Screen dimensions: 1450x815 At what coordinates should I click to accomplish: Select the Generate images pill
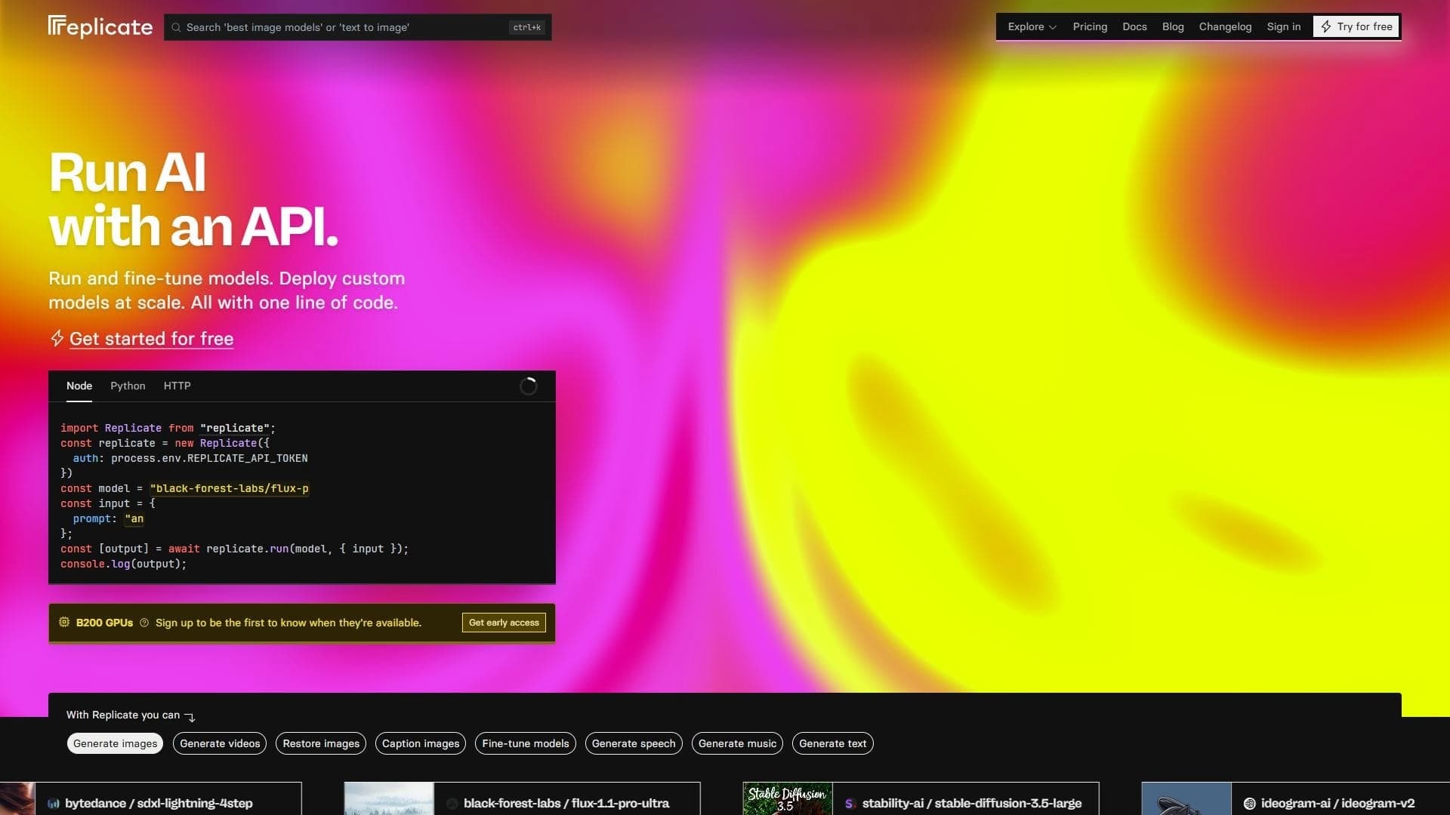pyautogui.click(x=115, y=743)
